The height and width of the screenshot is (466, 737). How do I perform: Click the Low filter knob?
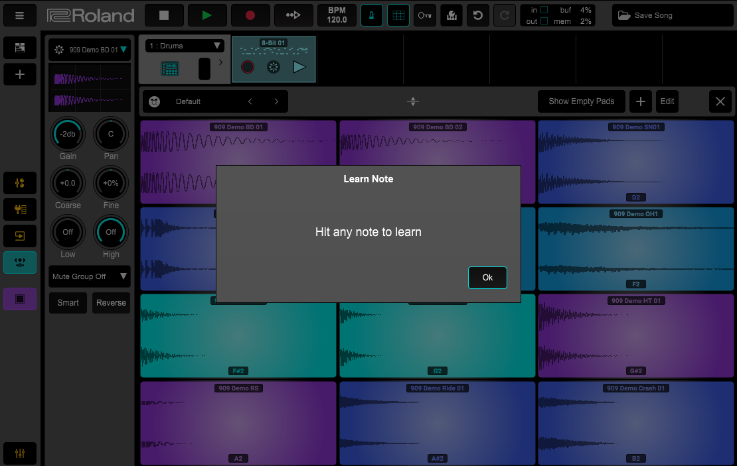point(68,232)
